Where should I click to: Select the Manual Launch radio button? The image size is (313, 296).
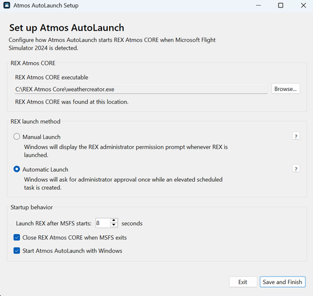pos(17,137)
